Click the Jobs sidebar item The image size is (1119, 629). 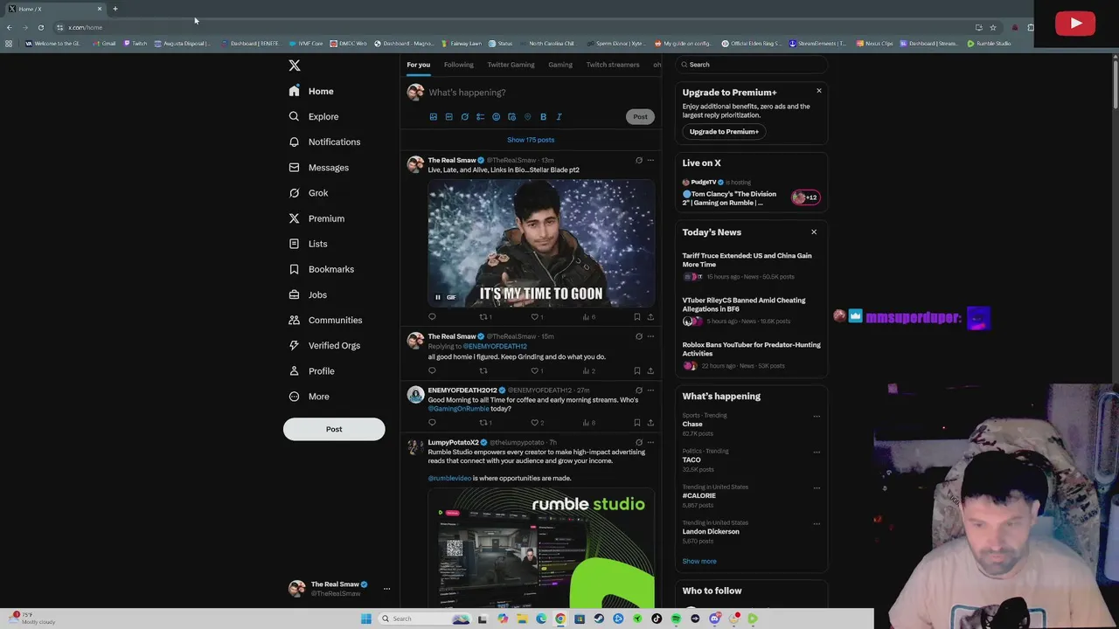point(308,294)
